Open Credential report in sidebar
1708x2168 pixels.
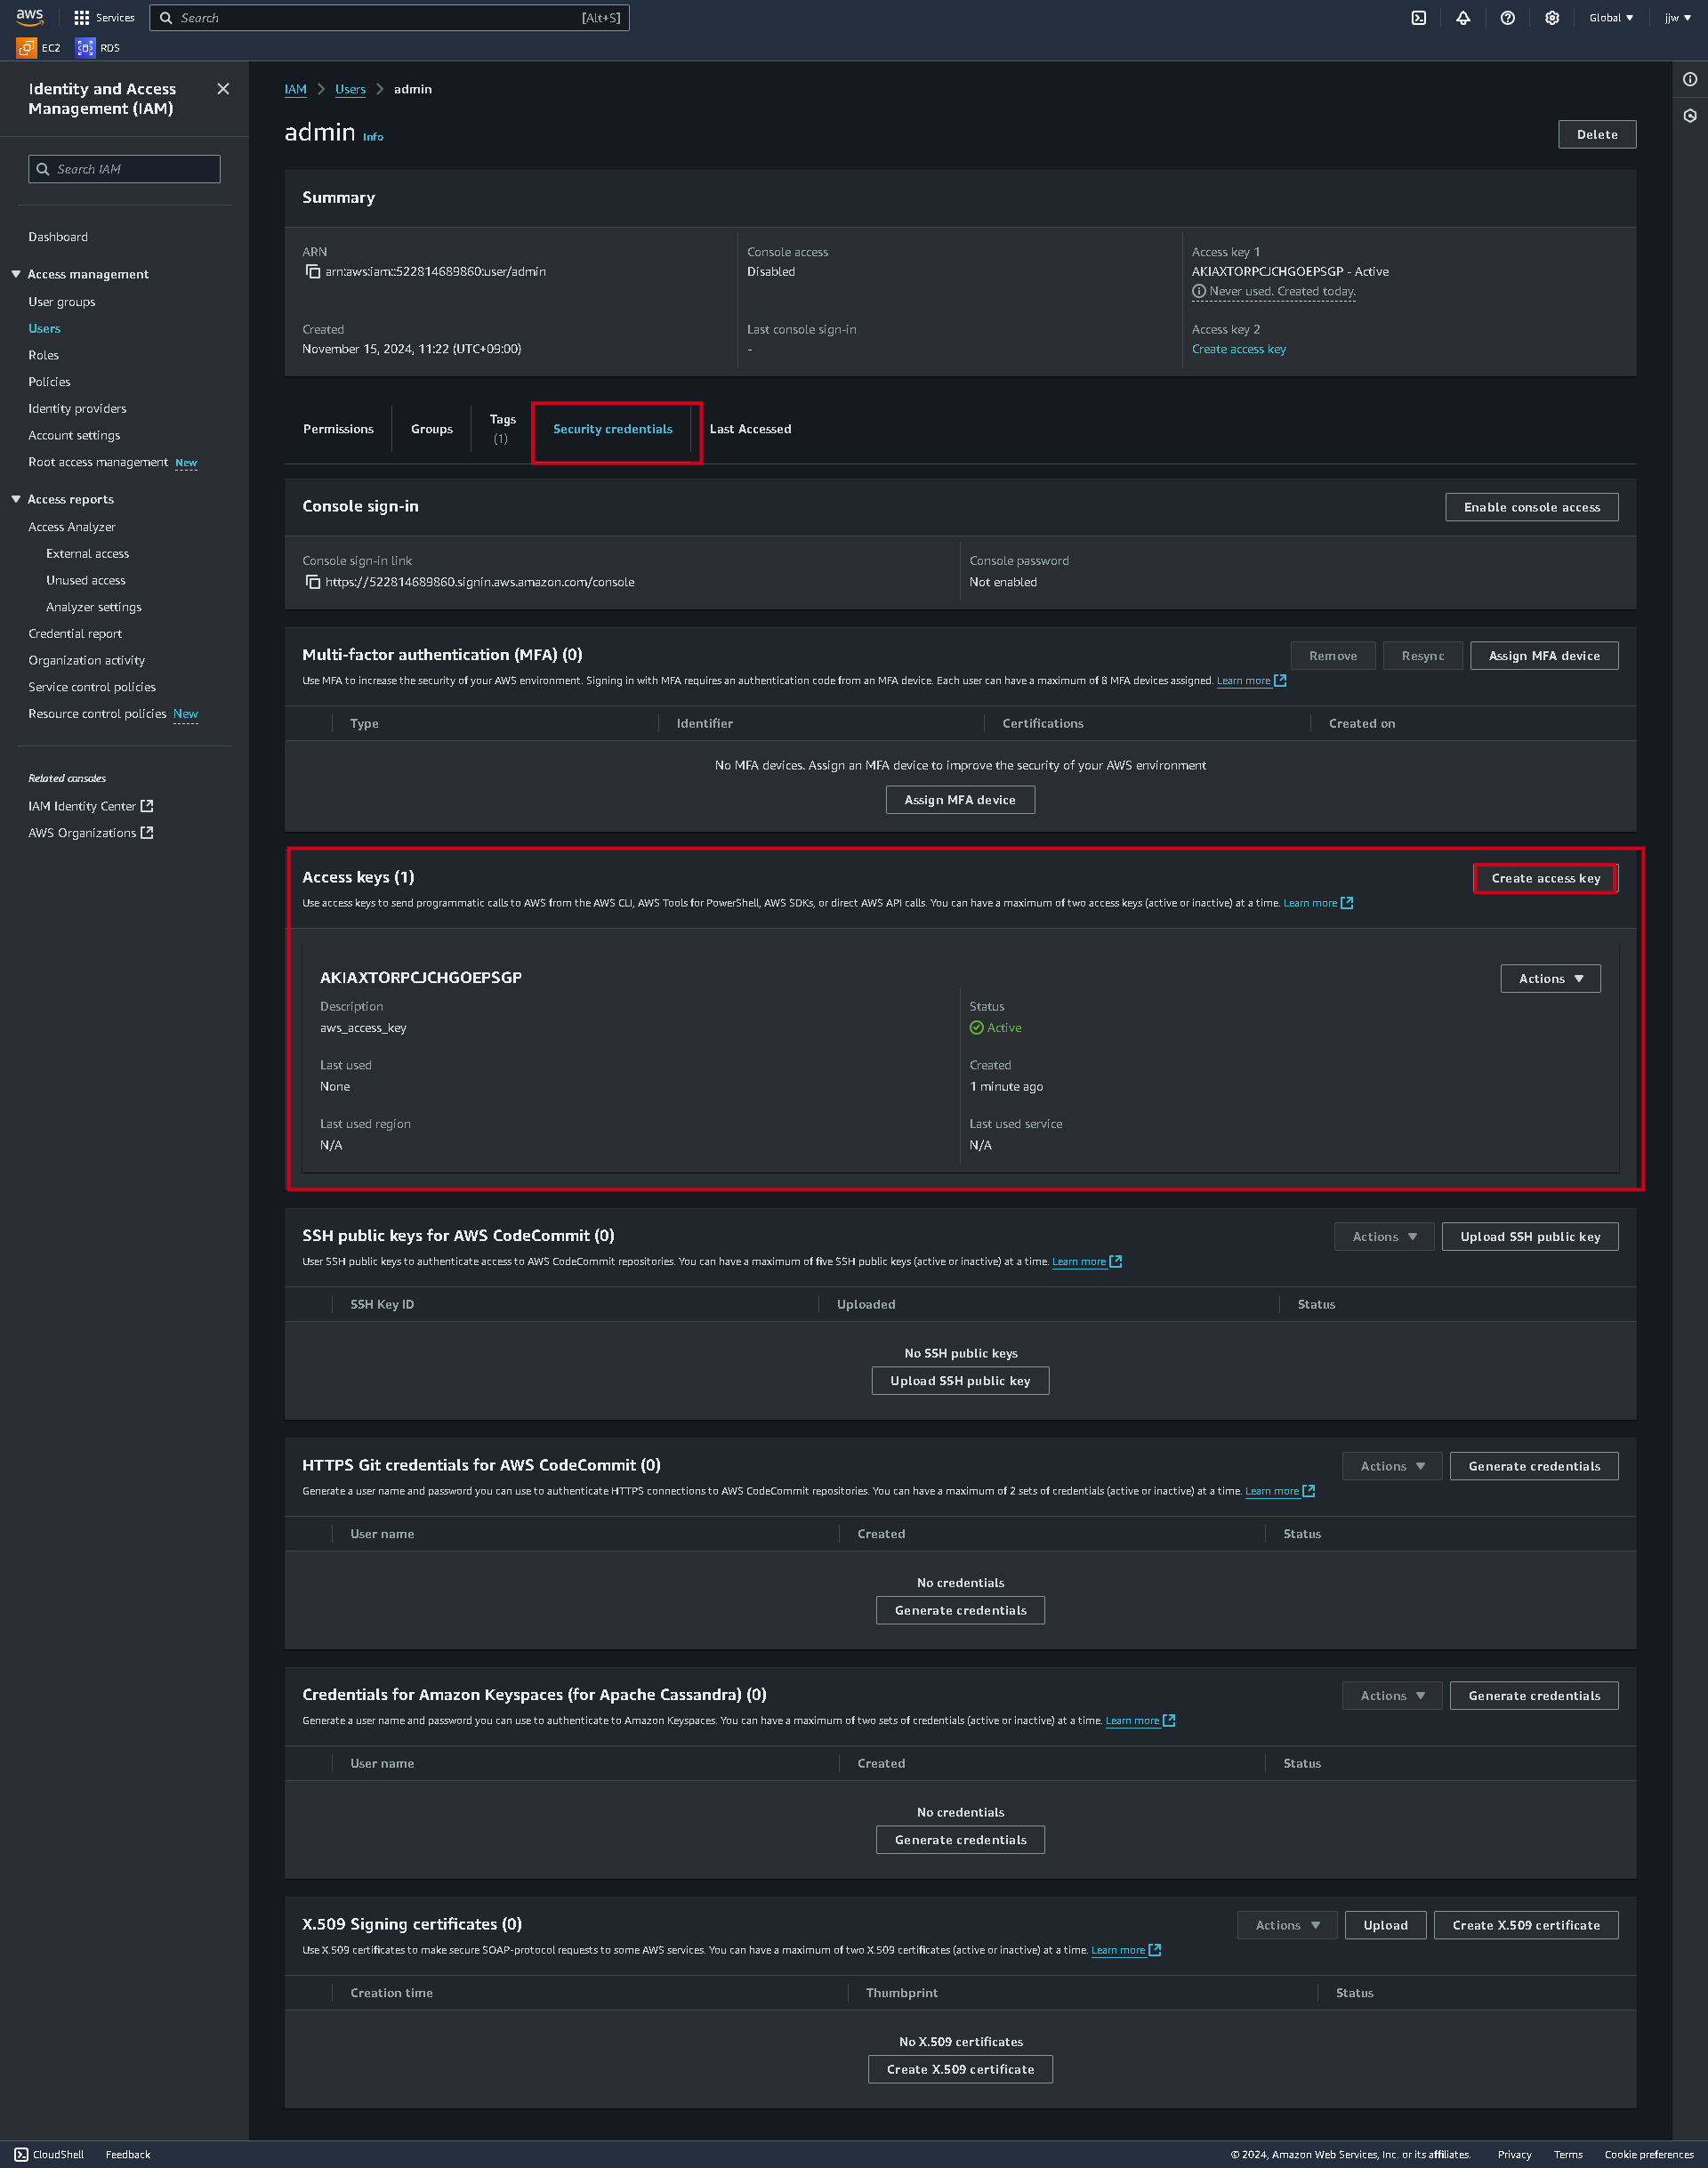click(x=75, y=634)
